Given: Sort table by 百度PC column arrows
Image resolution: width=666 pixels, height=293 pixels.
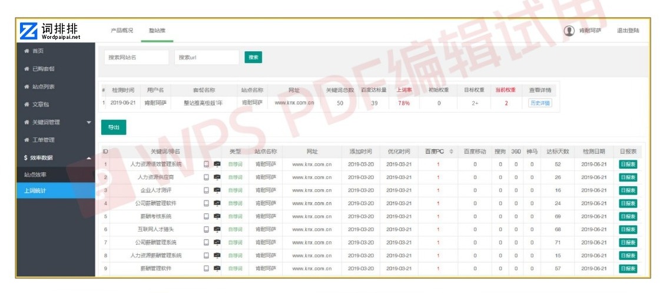Looking at the screenshot, I should tap(451, 152).
